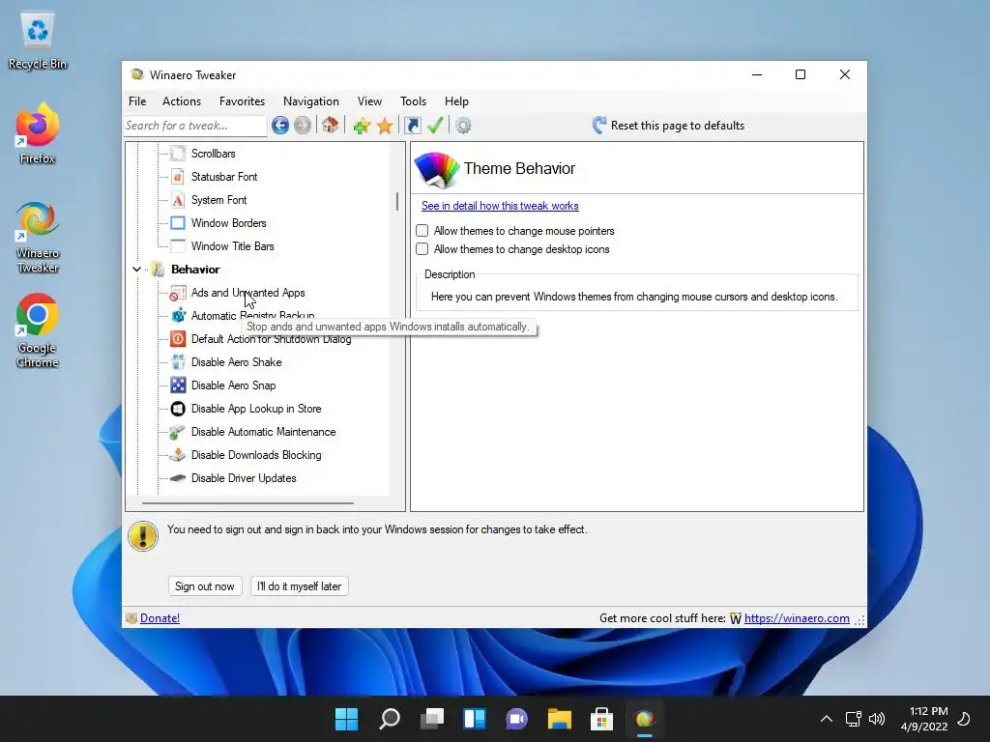Collapse the Behavior tree category

pos(136,270)
